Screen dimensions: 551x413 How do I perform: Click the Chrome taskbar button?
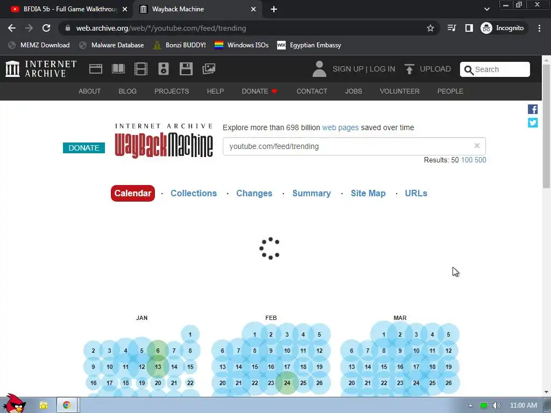(x=66, y=405)
